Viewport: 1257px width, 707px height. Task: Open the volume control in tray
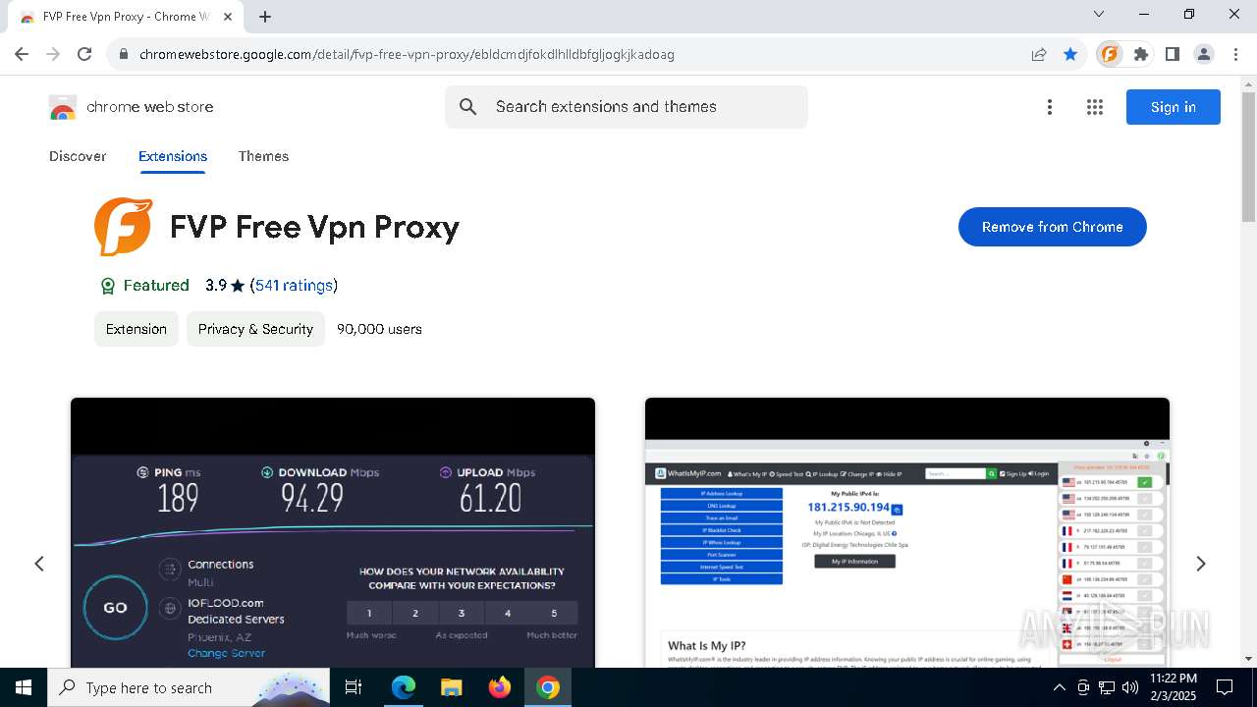[1129, 687]
